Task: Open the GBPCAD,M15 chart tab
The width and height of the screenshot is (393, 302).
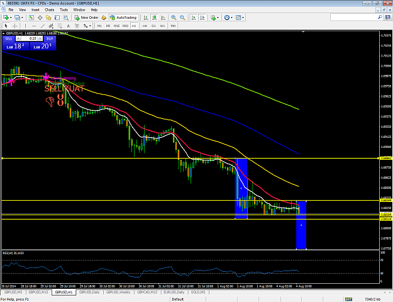Action: 147,292
